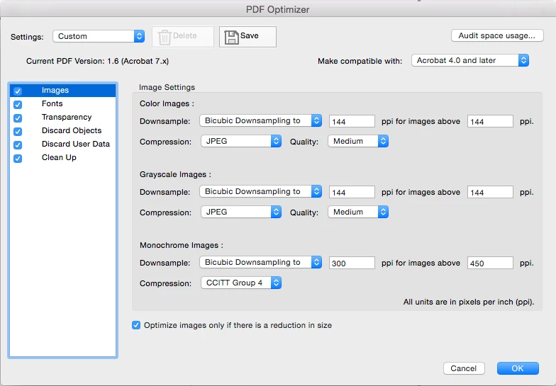Open Grayscale Images Downsample method dropdown
This screenshot has width=556, height=386.
[x=261, y=191]
